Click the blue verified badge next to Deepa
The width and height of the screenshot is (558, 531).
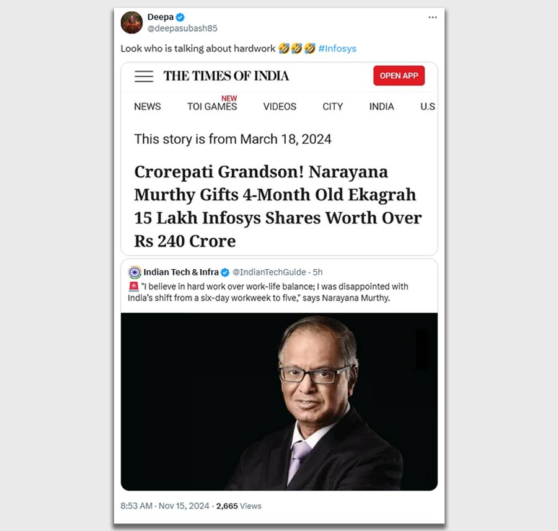coord(180,17)
